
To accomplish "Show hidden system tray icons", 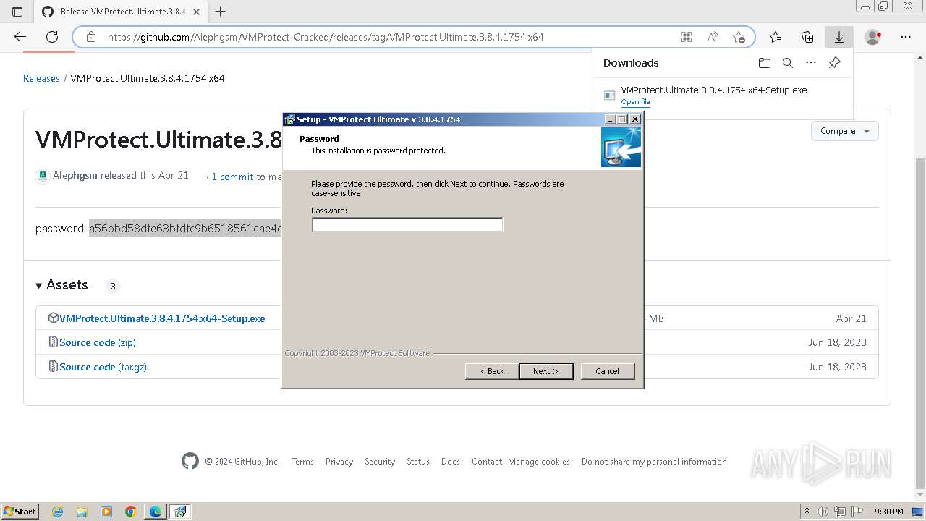I will pos(807,512).
